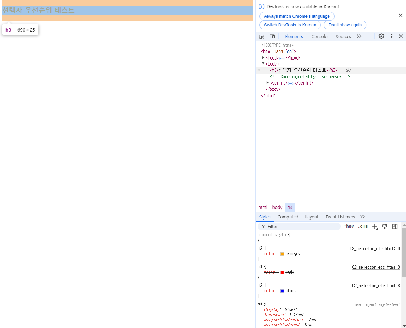The height and width of the screenshot is (328, 406).
Task: Click the struck-through blue value
Action: point(290,291)
